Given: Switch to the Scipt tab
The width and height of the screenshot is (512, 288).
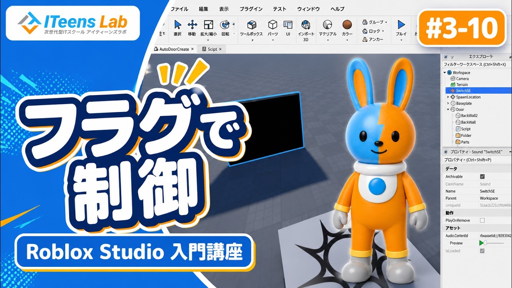Looking at the screenshot, I should click(212, 49).
